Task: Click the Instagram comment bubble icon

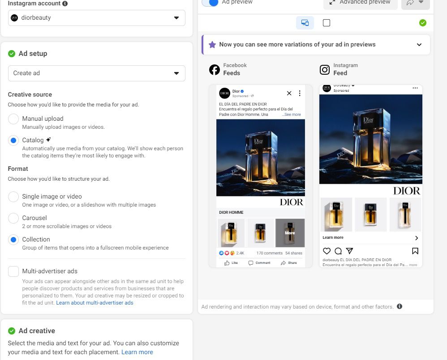Action: 338,251
